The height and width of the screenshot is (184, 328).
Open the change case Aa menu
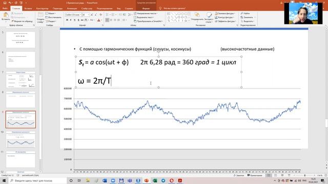click(92, 20)
